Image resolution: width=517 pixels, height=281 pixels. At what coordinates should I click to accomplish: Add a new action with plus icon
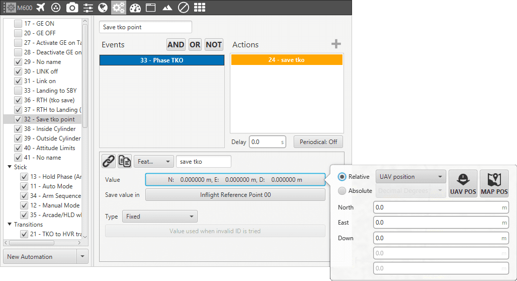(x=336, y=44)
